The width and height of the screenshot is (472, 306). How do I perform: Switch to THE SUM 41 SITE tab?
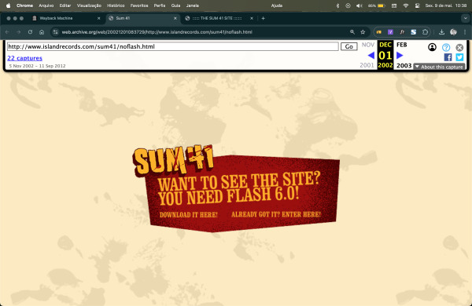coord(219,18)
